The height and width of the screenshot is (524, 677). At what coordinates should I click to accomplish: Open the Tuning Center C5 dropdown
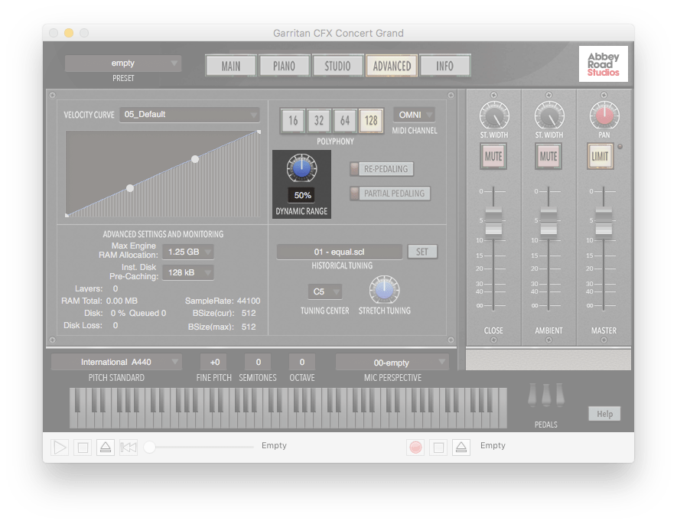(324, 291)
